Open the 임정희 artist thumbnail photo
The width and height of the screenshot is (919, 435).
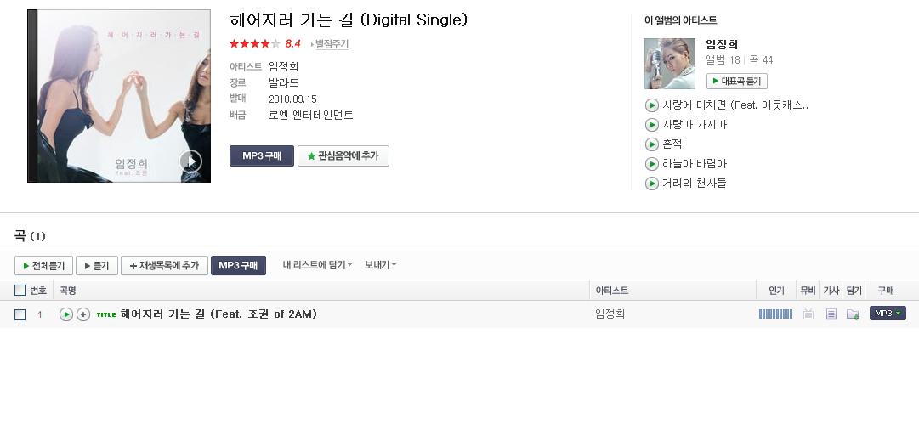tap(670, 64)
